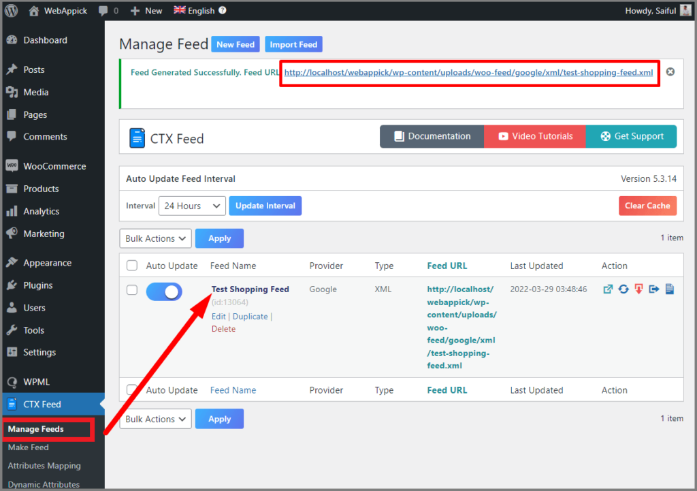Image resolution: width=697 pixels, height=491 pixels.
Task: Click the New Feed button
Action: (235, 44)
